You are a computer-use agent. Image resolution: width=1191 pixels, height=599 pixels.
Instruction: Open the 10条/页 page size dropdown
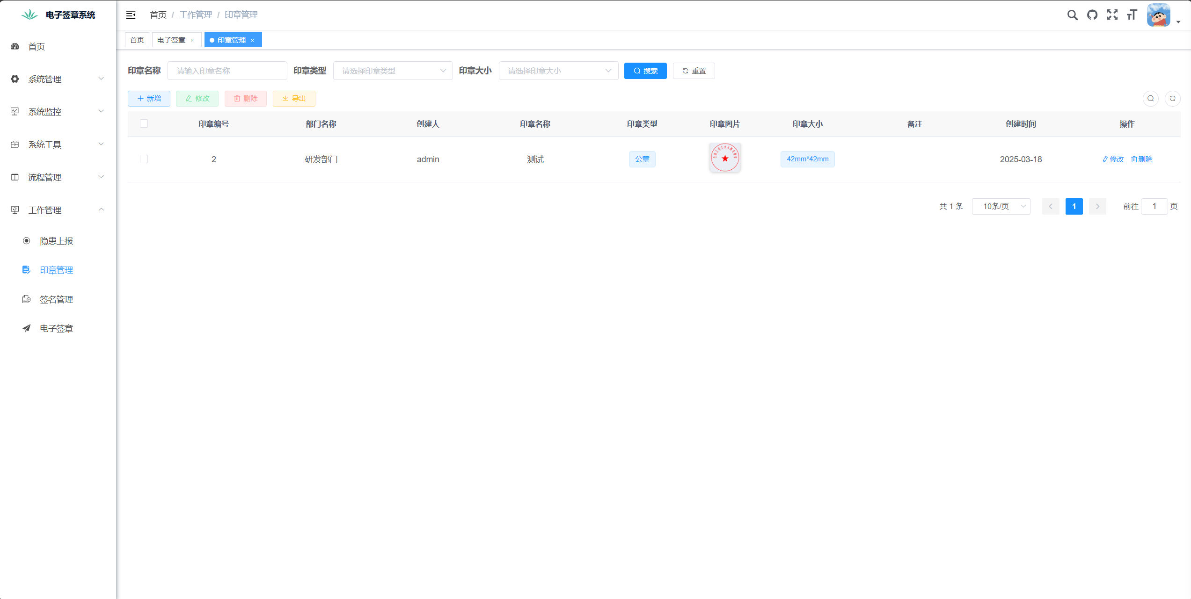point(1001,206)
